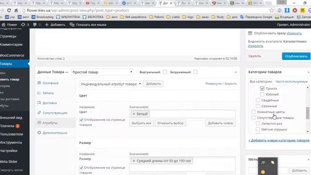Check the Лепестки роз category
The height and width of the screenshot is (175, 311).
tap(258, 123)
